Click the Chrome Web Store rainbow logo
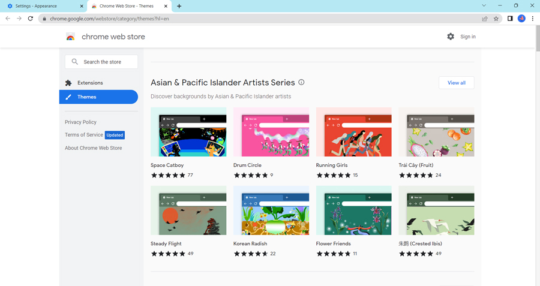This screenshot has height=286, width=540. 71,37
